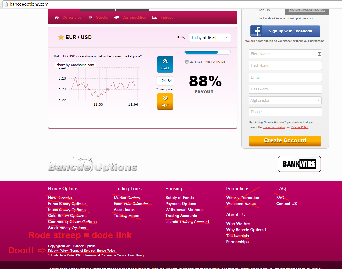Screen dimensions: 342x269
Task: Focus the Phone field
Action: click(285, 112)
